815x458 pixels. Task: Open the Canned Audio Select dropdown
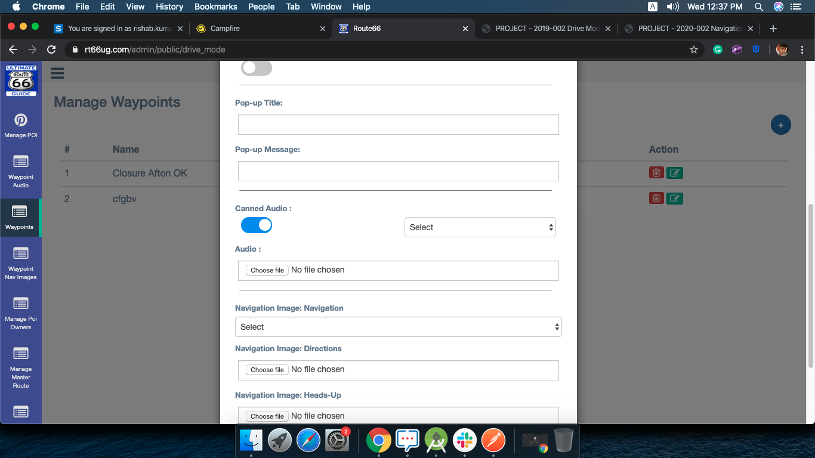[480, 227]
